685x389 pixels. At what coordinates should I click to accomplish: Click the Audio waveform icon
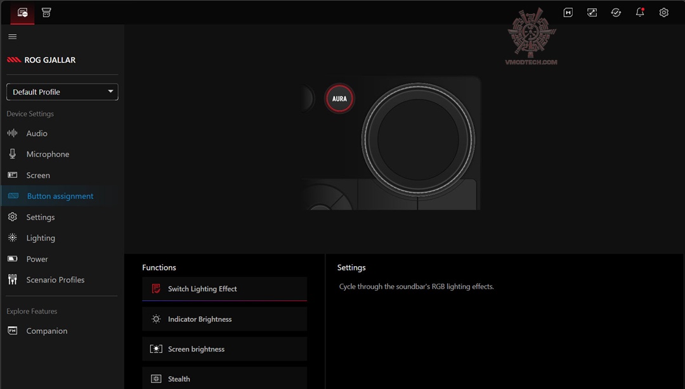click(12, 133)
